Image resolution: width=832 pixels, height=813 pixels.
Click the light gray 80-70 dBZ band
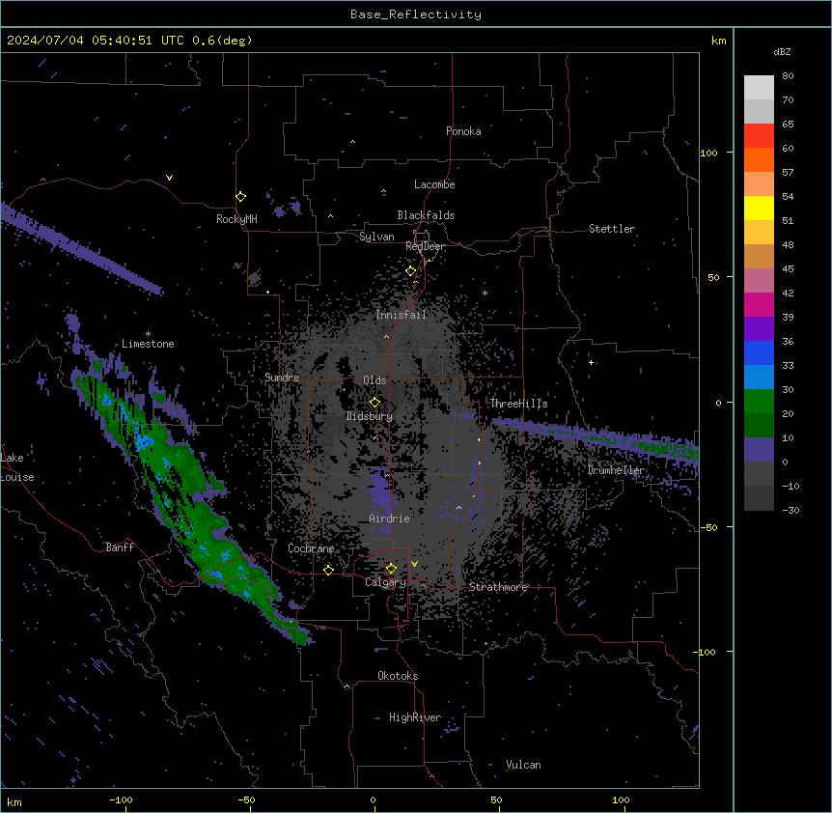[x=759, y=88]
